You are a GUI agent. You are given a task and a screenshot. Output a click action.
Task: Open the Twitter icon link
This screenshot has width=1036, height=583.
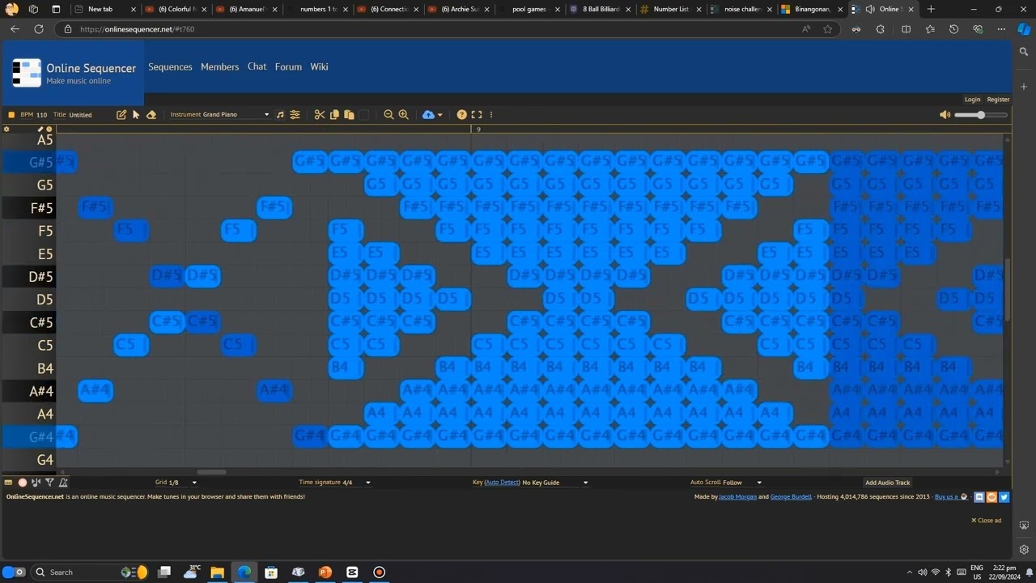coord(1004,497)
